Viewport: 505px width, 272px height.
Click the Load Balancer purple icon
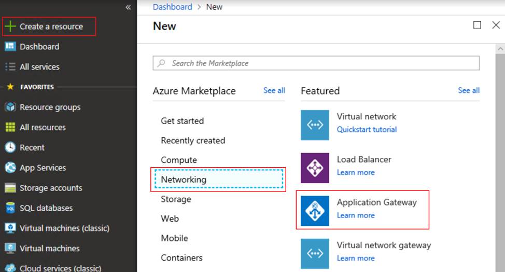tap(315, 168)
